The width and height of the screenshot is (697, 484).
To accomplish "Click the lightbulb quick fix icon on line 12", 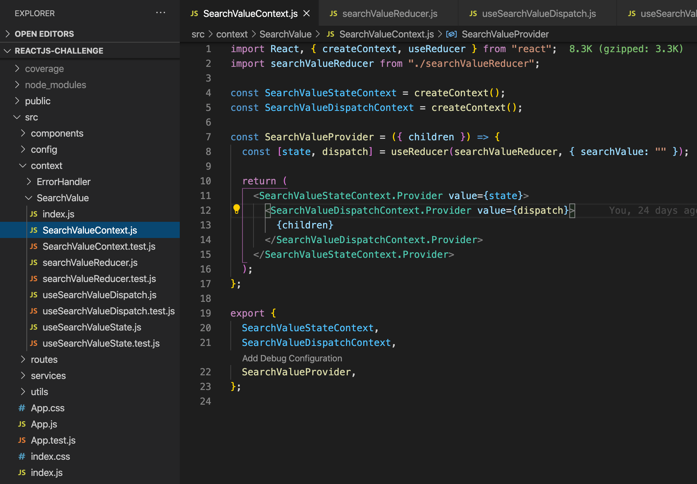I will (237, 209).
